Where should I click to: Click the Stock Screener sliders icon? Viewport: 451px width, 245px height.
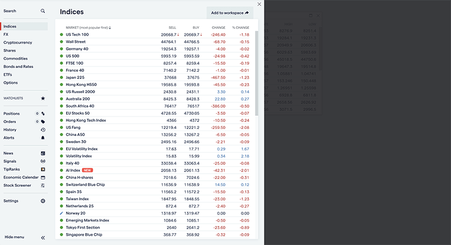pos(43,185)
